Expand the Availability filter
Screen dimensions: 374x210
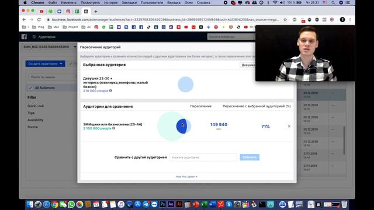click(x=35, y=120)
